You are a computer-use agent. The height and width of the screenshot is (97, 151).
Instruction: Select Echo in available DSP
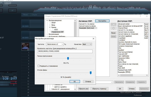click(120, 48)
